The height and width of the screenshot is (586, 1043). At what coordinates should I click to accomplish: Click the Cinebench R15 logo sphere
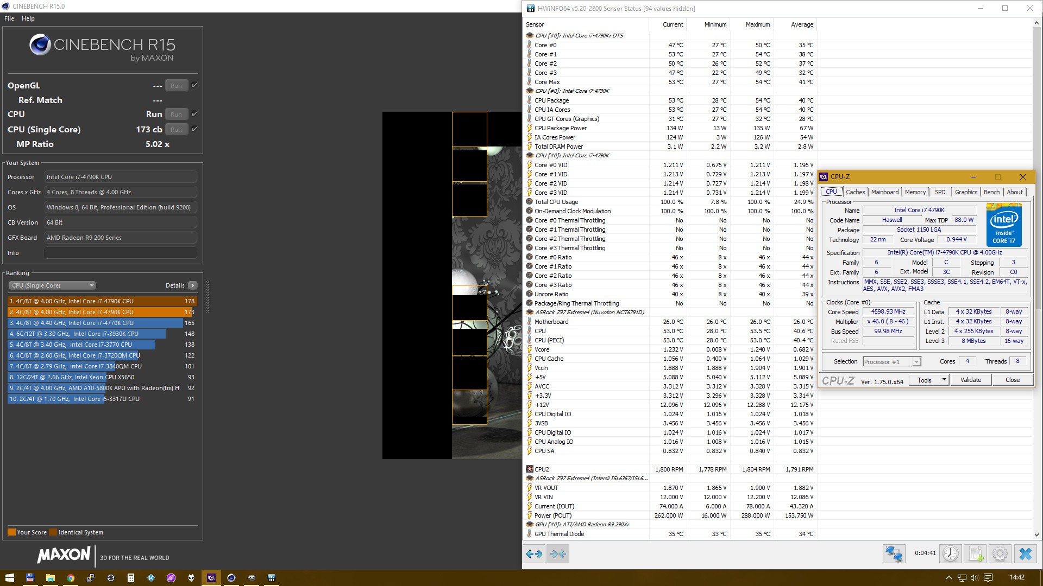click(40, 44)
